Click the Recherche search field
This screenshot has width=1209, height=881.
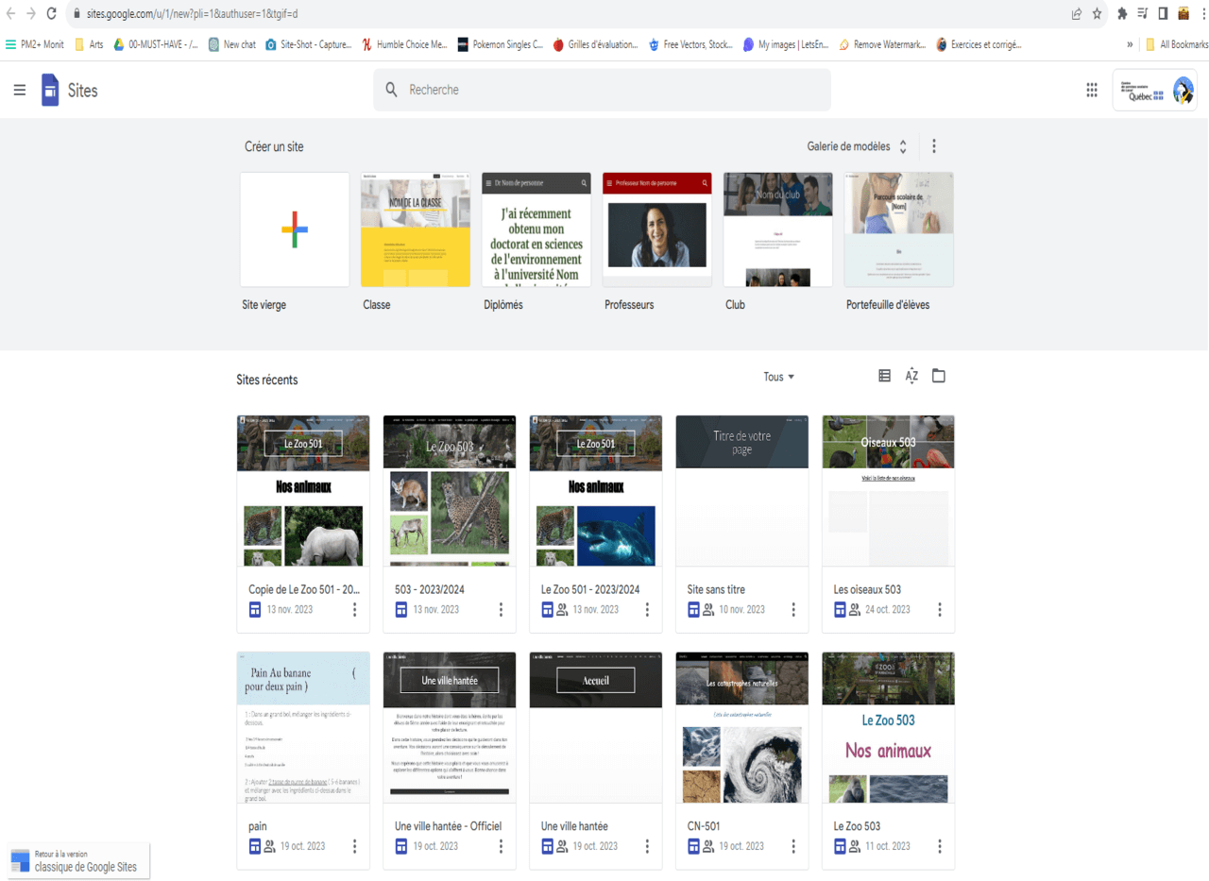tap(602, 90)
